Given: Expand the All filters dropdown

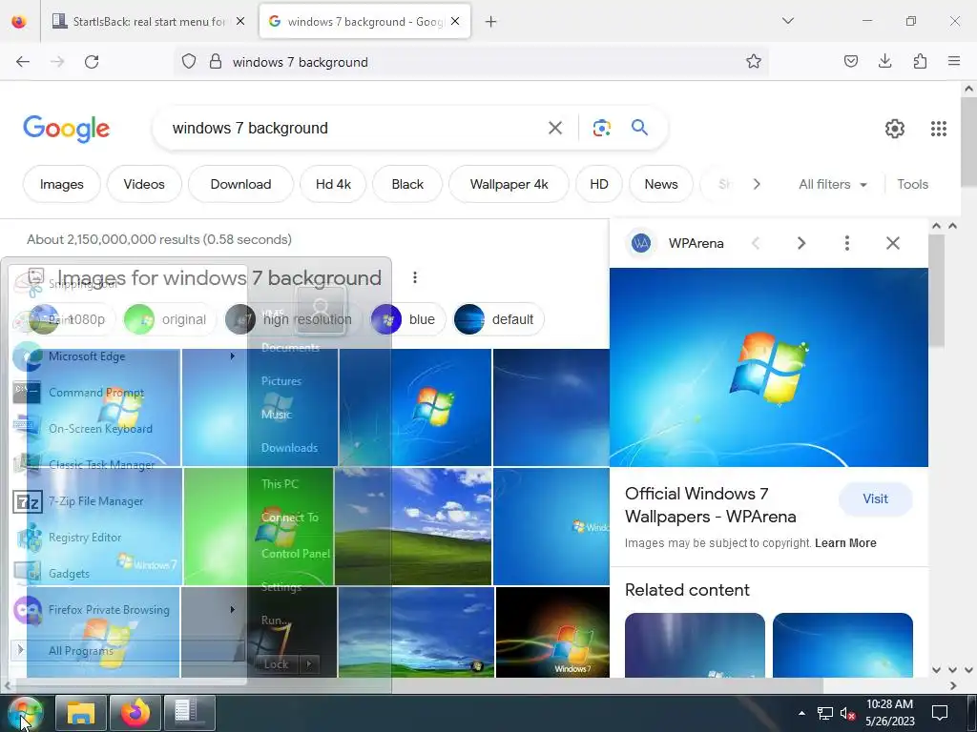Looking at the screenshot, I should click(x=833, y=184).
